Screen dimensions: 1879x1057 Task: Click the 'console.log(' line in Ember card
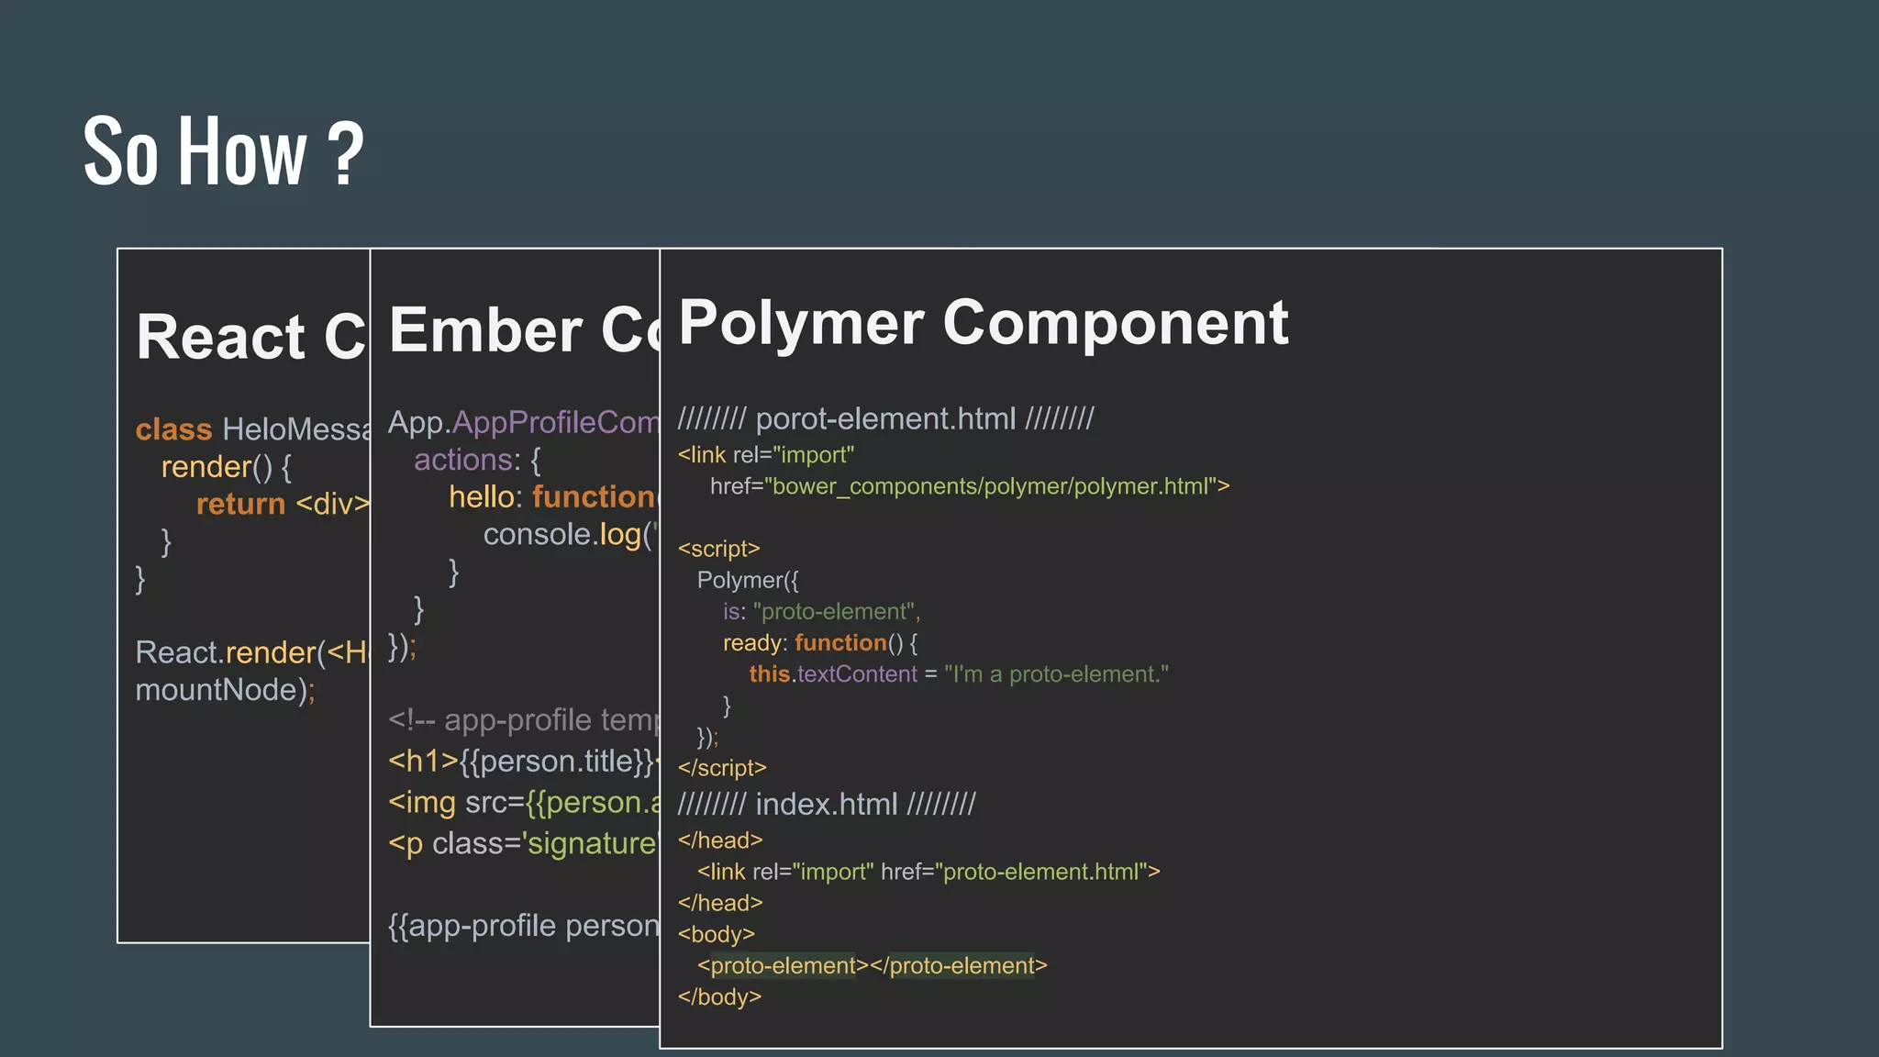[571, 535]
